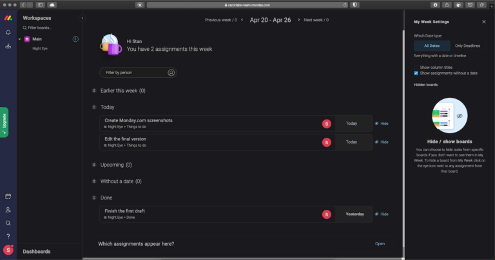Collapse the Today section
The width and height of the screenshot is (495, 260).
pos(94,107)
